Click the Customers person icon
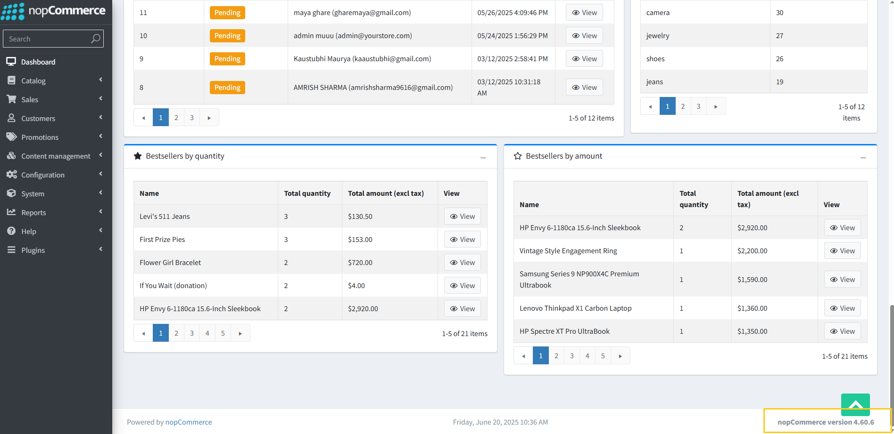Screen dimensions: 894x434 pyautogui.click(x=11, y=118)
